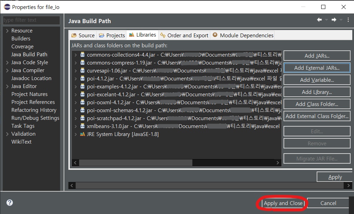Click the Add JARs... button

317,56
